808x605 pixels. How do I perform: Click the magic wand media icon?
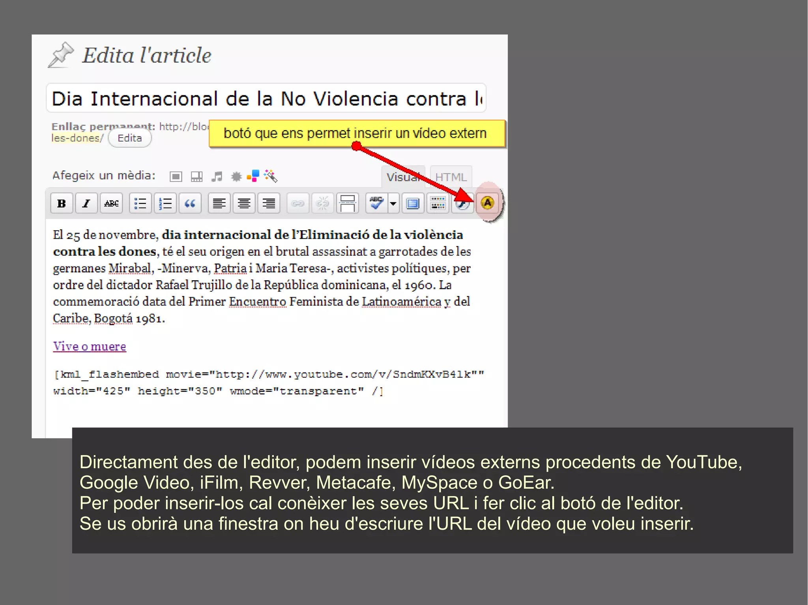point(271,176)
